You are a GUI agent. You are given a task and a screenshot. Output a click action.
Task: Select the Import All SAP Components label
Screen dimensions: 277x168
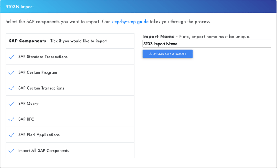43,151
